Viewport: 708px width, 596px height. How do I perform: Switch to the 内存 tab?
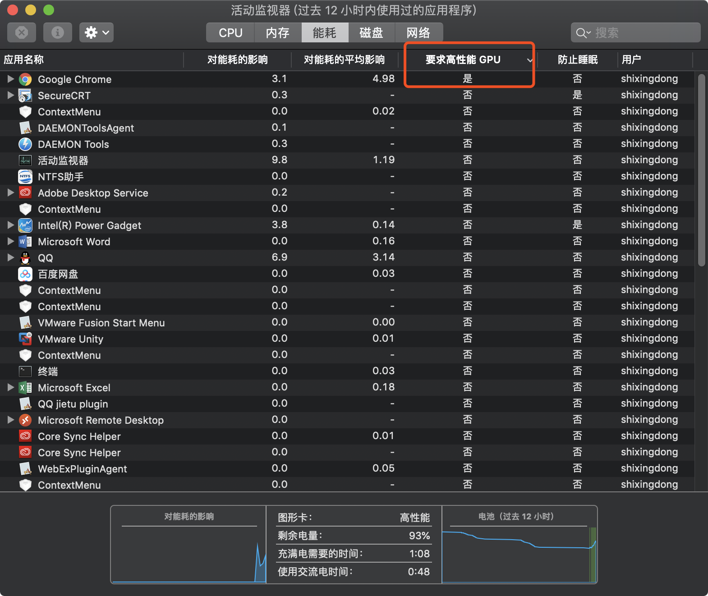tap(278, 32)
